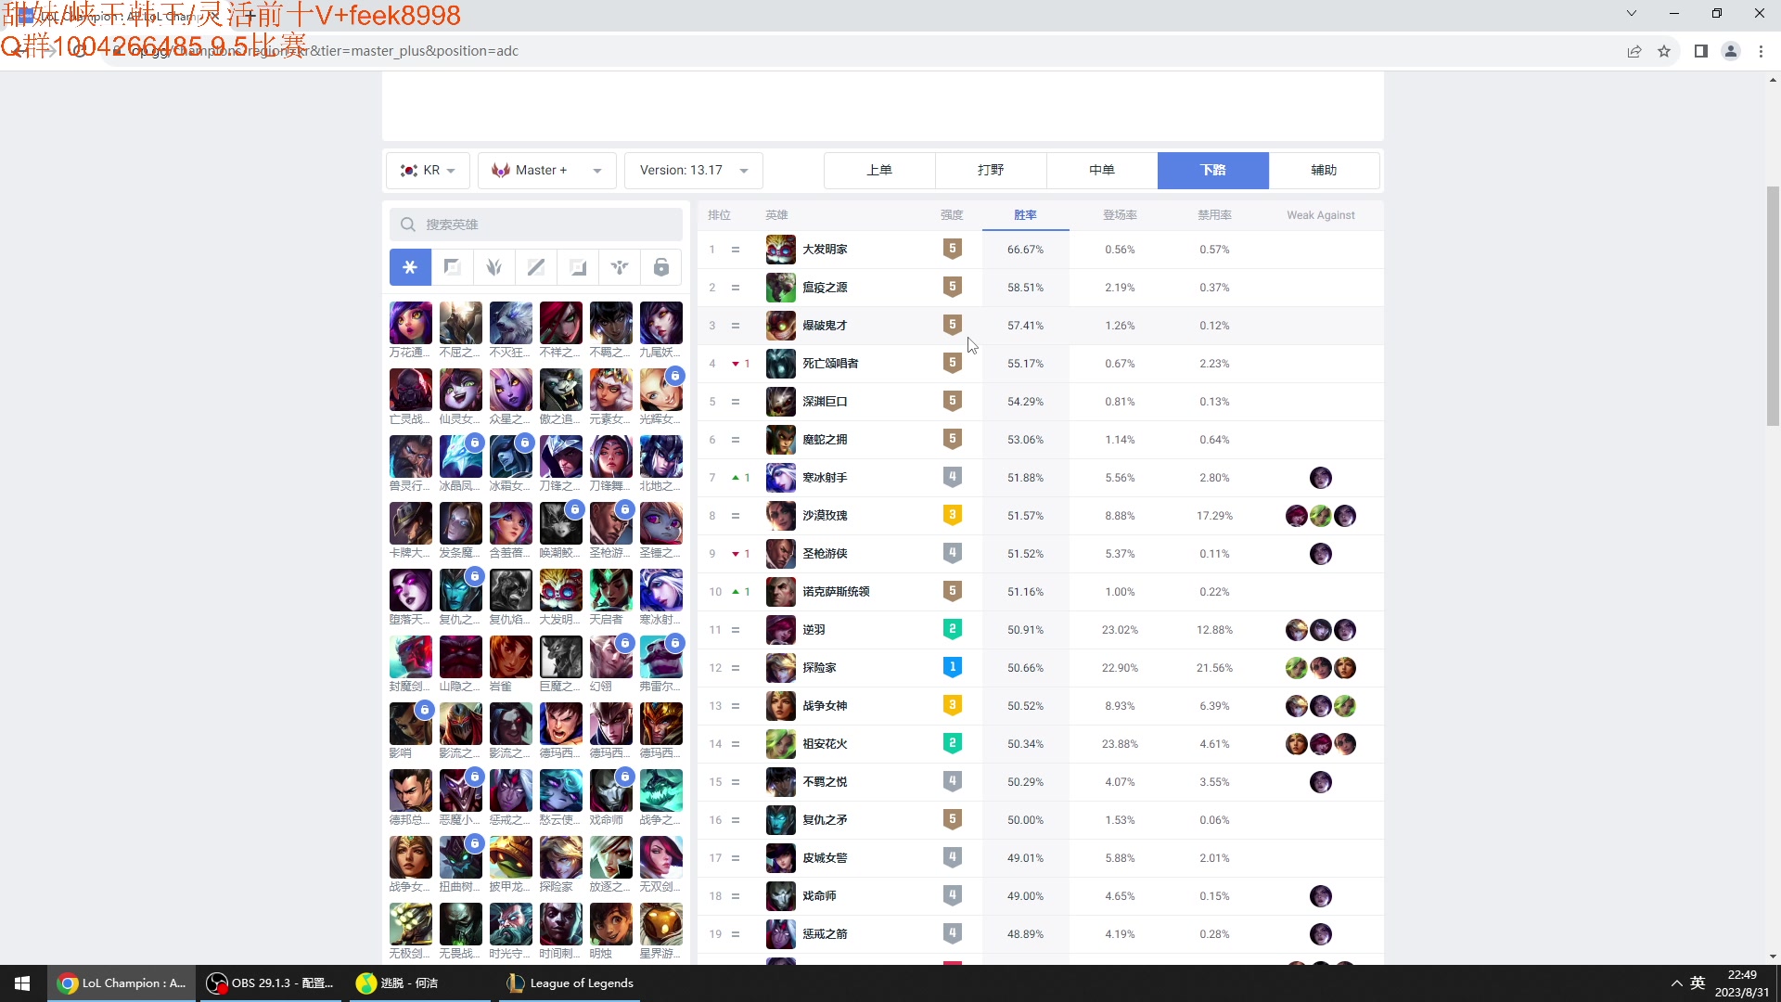The height and width of the screenshot is (1002, 1781).
Task: Sort table by 禁用率 column header
Action: pos(1214,215)
